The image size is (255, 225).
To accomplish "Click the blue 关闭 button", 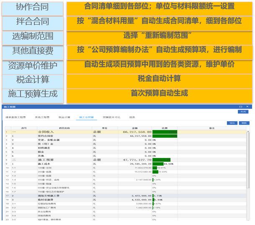I will coord(242,112).
